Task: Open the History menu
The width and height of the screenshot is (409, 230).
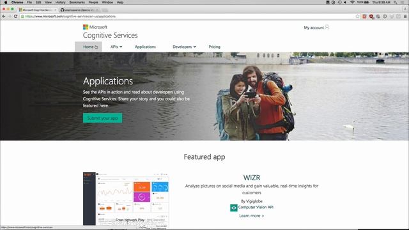Action: [60, 3]
